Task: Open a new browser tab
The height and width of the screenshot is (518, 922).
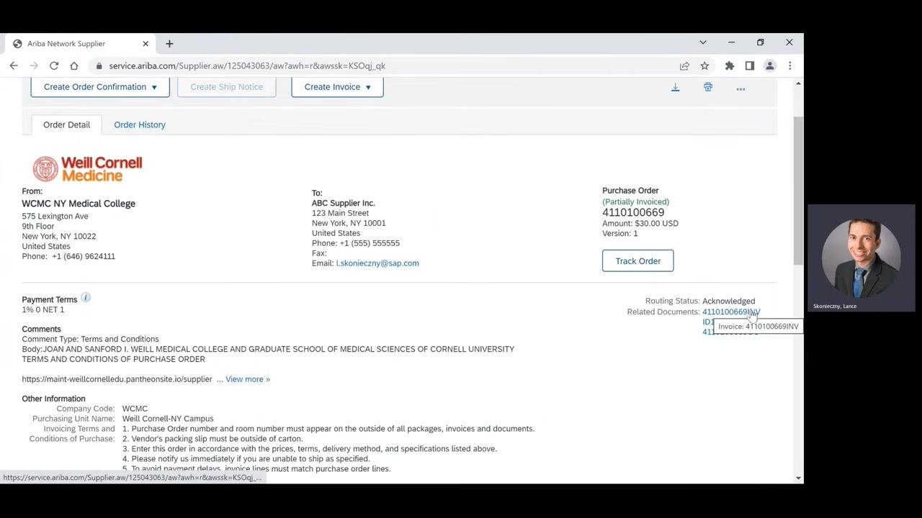Action: 169,44
